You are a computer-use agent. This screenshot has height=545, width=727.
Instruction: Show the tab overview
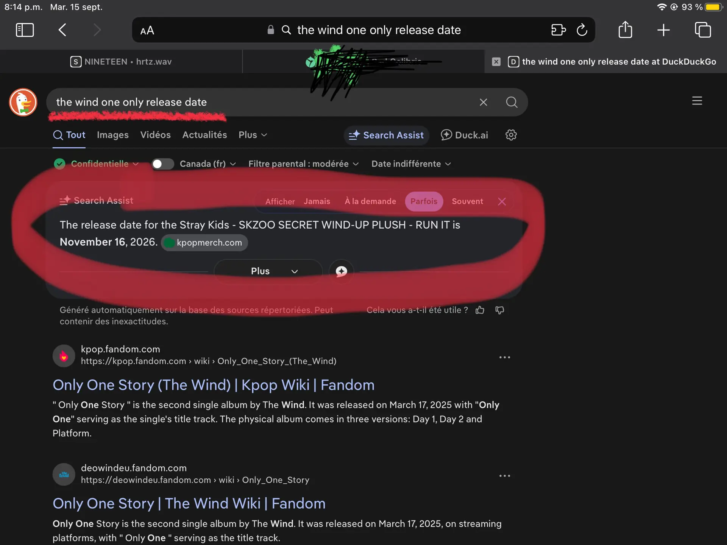click(703, 30)
